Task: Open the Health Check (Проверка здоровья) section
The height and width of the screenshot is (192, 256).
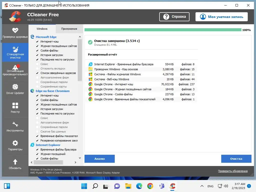Action: tap(15, 33)
